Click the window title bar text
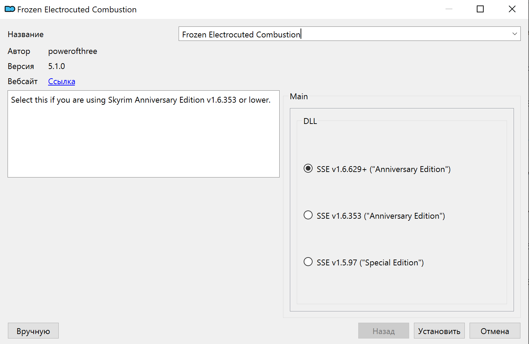This screenshot has height=344, width=529. (77, 10)
